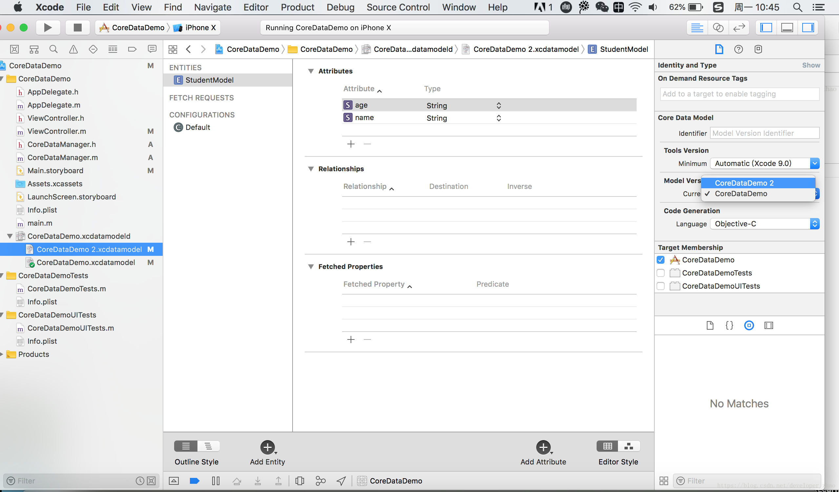Viewport: 839px width, 492px height.
Task: Stop the running CoreDataDemo app
Action: pyautogui.click(x=77, y=28)
